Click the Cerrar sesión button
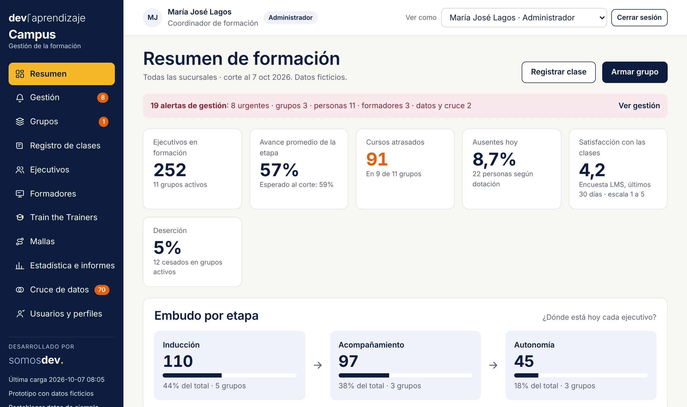The width and height of the screenshot is (687, 407). coord(639,18)
